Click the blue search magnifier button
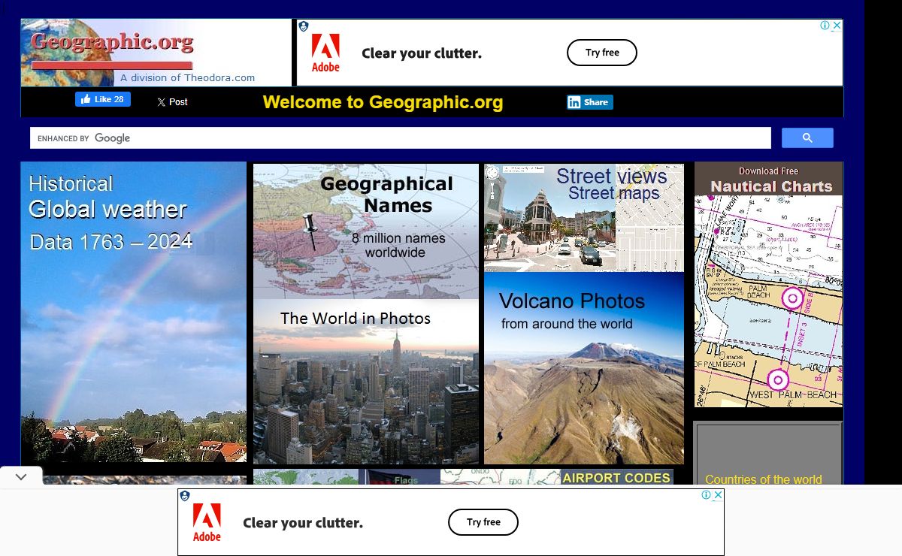The width and height of the screenshot is (902, 556). pyautogui.click(x=807, y=138)
